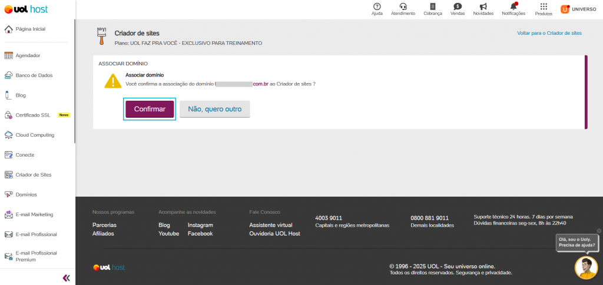Open the Ajuda help icon
603x285 pixels.
pos(377,6)
